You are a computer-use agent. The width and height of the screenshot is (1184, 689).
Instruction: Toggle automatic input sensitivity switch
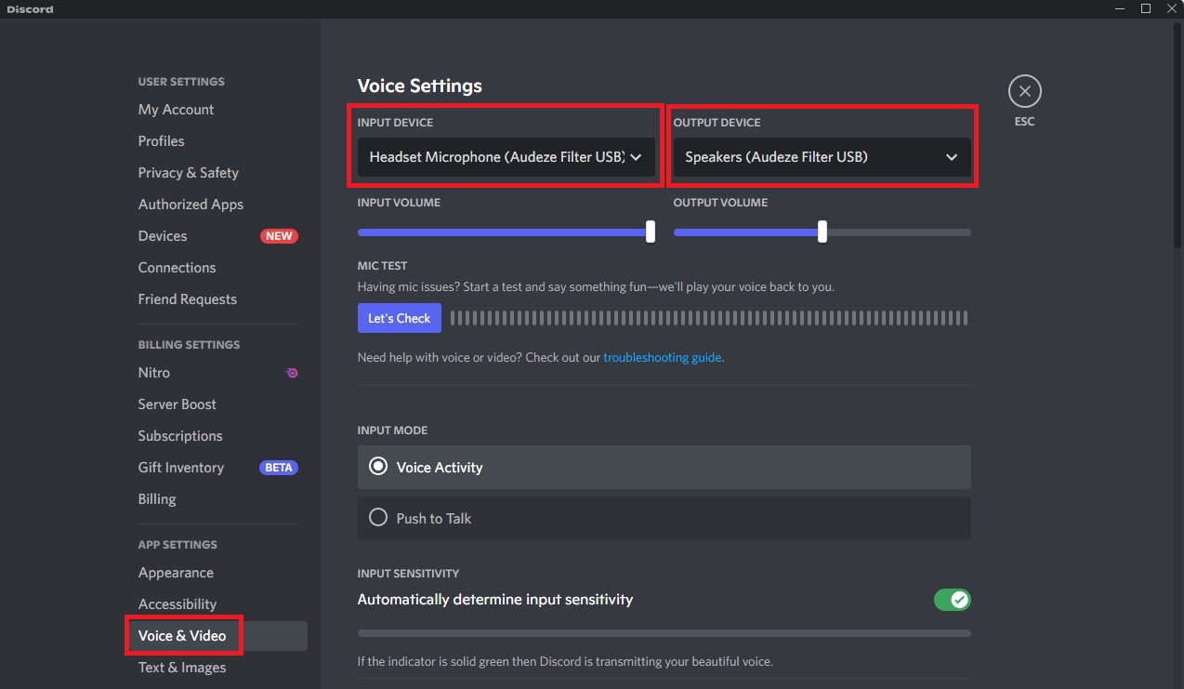point(953,600)
